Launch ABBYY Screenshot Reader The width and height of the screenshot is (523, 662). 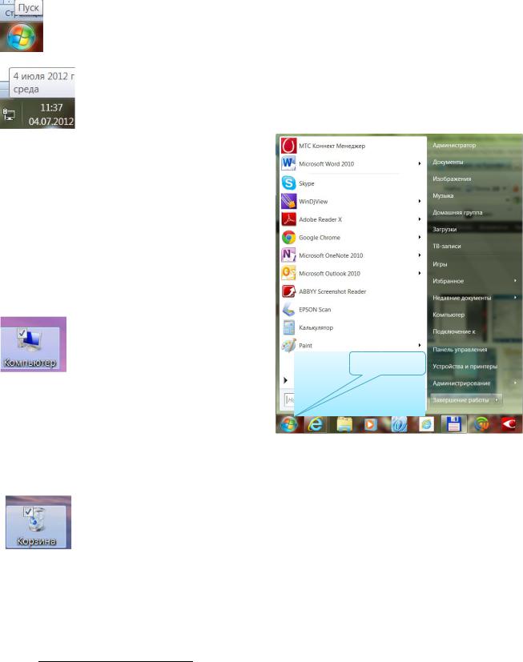click(x=352, y=291)
